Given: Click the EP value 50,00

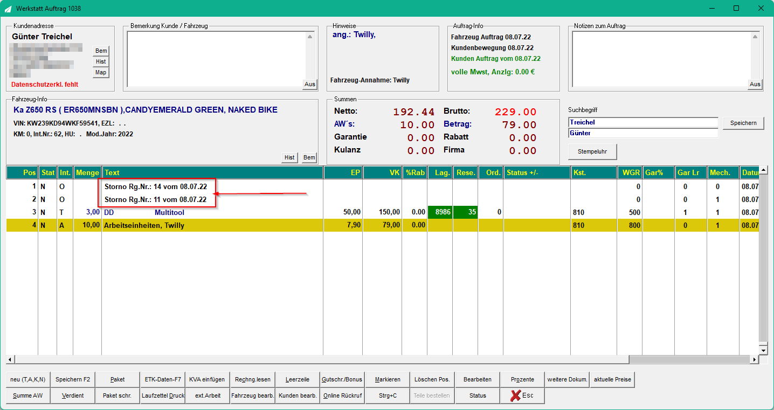Looking at the screenshot, I should click(x=352, y=212).
